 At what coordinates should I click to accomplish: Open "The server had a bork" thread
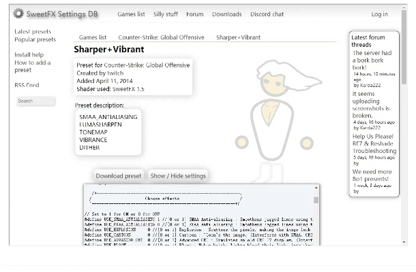[x=372, y=60]
